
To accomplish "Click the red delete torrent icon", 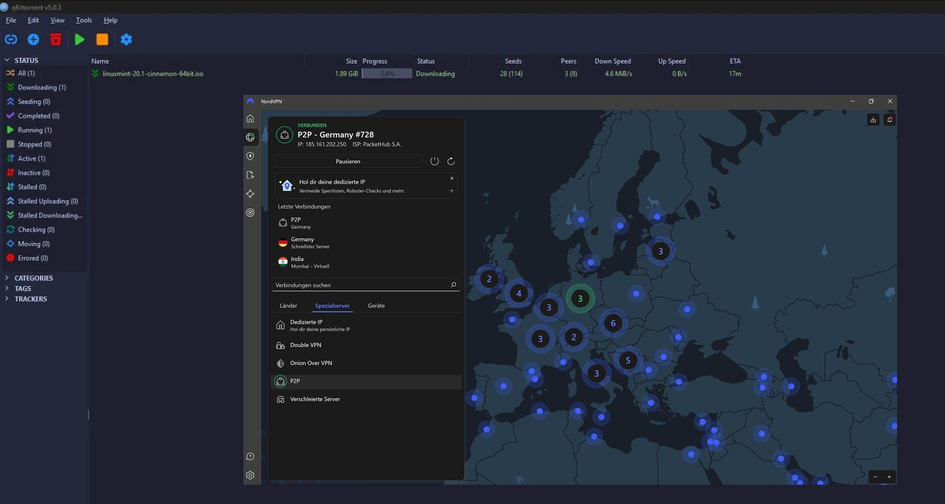I will click(55, 39).
